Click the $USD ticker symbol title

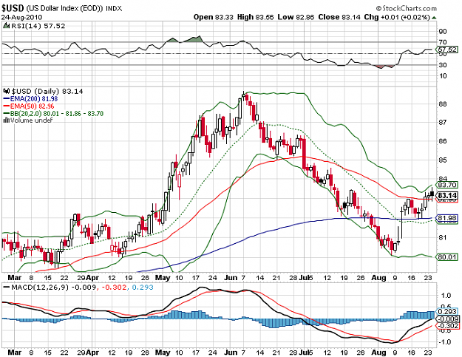(x=13, y=8)
